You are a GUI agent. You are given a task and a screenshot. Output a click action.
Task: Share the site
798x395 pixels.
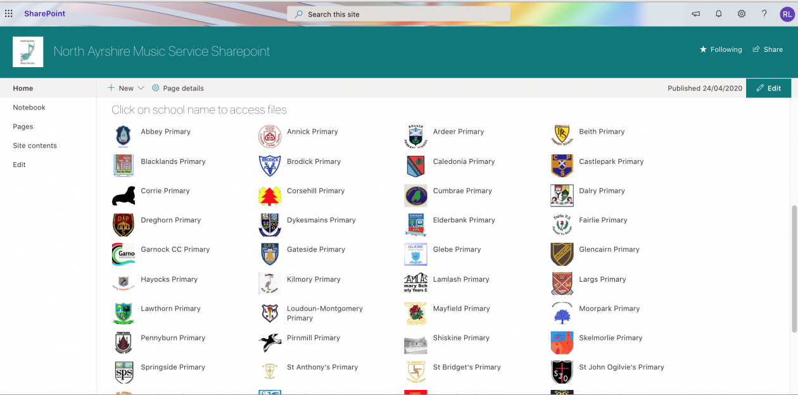click(768, 49)
